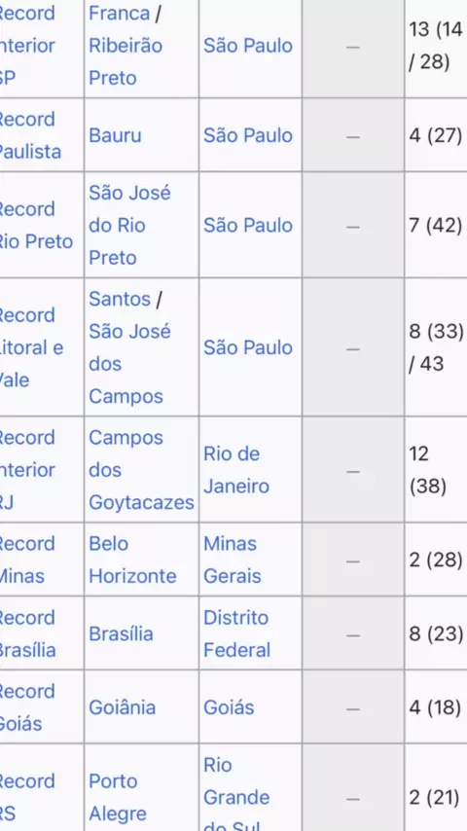Visit the Campos dos Goytacazes link

pos(141,470)
